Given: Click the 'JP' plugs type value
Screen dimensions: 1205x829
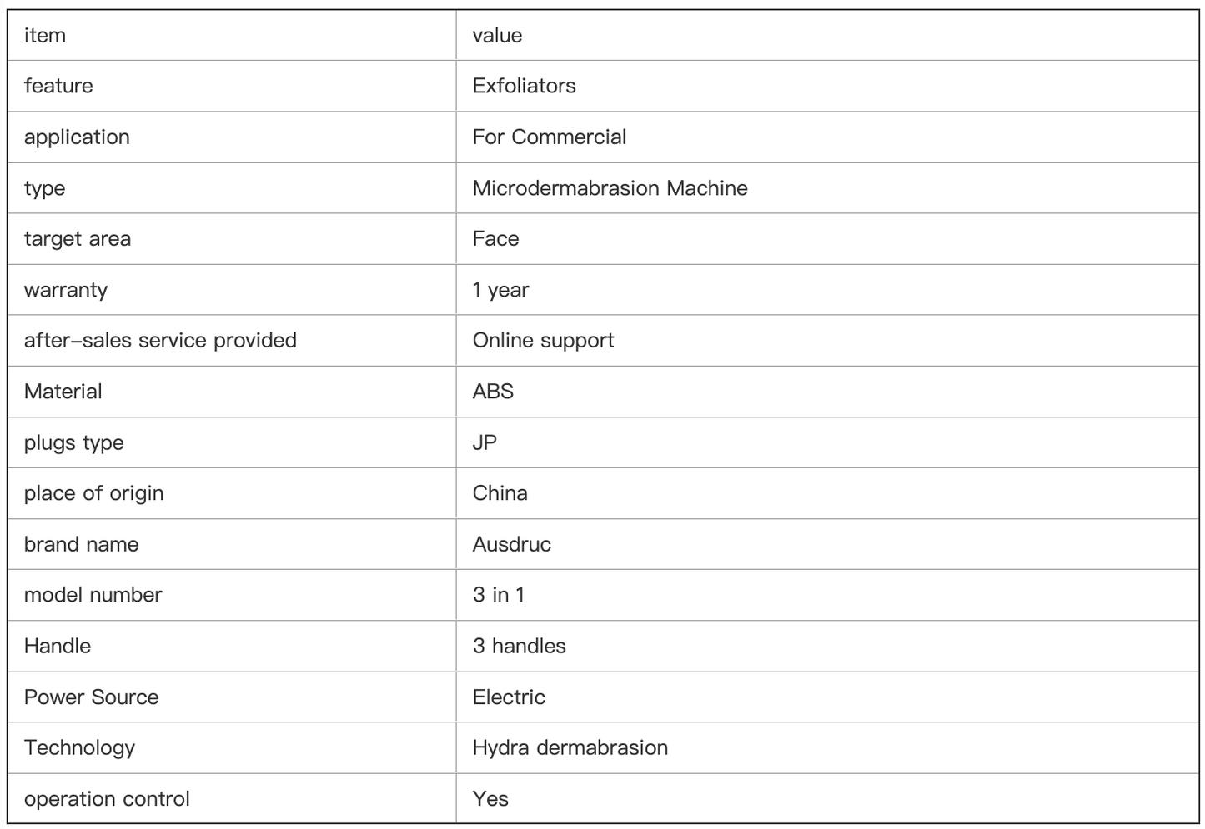Looking at the screenshot, I should click(485, 442).
